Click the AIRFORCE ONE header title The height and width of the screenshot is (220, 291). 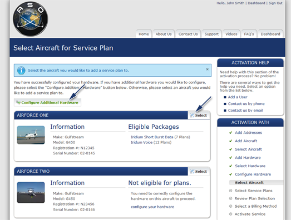[x=33, y=116]
